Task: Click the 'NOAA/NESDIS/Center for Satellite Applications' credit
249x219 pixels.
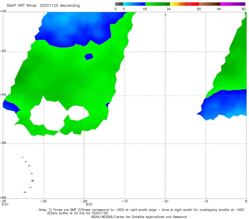Action: [x=139, y=217]
